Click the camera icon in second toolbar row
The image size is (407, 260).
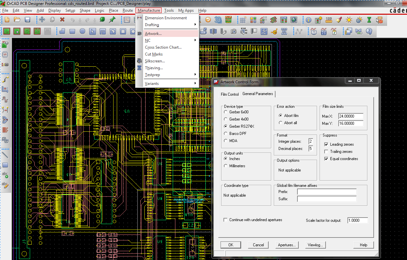pyautogui.click(x=234, y=31)
